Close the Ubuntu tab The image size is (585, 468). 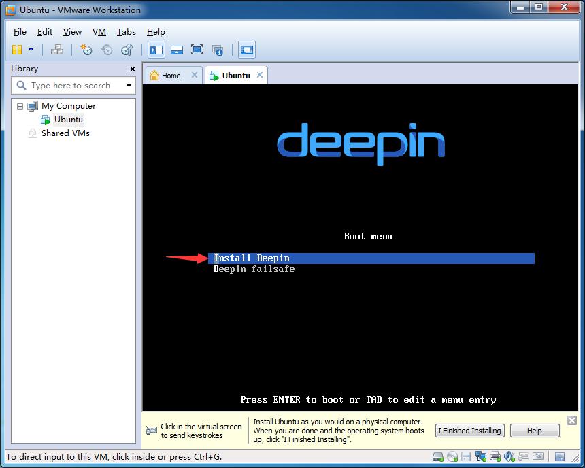pos(260,75)
